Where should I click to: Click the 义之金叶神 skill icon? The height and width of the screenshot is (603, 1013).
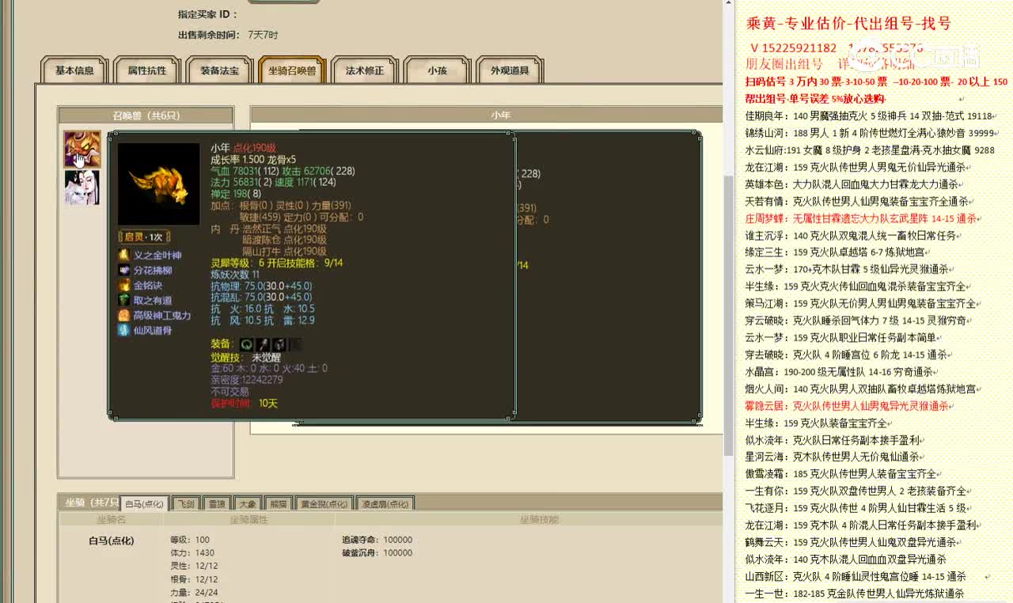[123, 255]
